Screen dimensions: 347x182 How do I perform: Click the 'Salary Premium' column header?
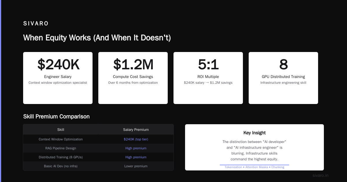tap(136, 130)
